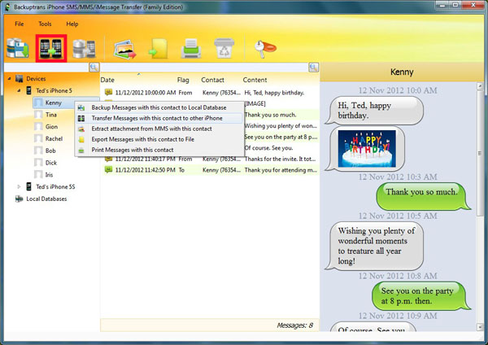Click the Print messages printer icon
Screen dimensions: 488x345
pyautogui.click(x=191, y=49)
